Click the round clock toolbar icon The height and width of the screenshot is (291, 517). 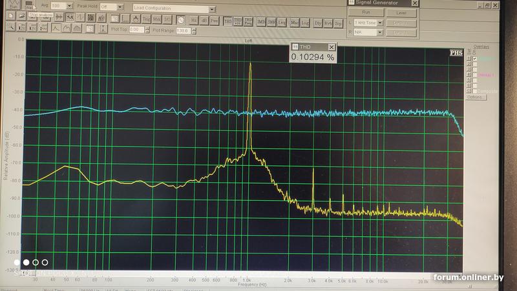click(180, 20)
